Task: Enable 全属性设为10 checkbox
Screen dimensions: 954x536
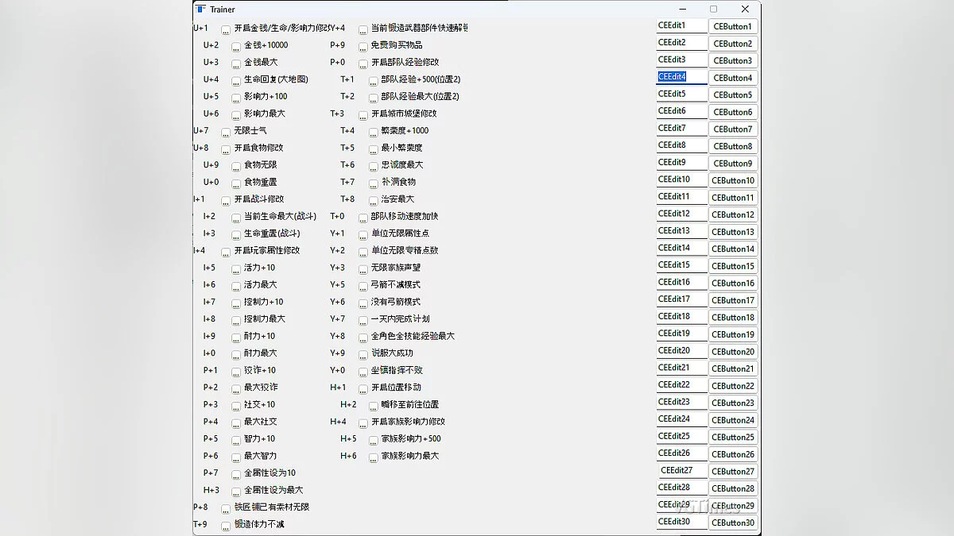Action: click(236, 474)
